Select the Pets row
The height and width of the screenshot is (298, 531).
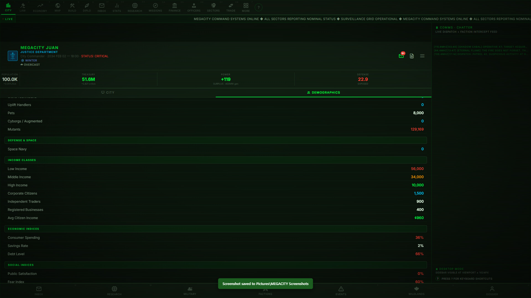click(216, 113)
